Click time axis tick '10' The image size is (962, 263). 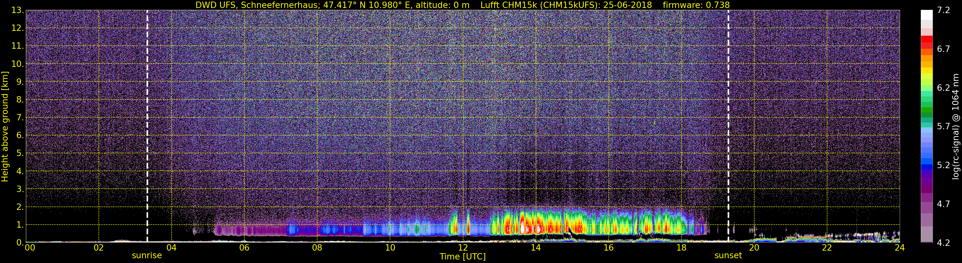[x=390, y=248]
